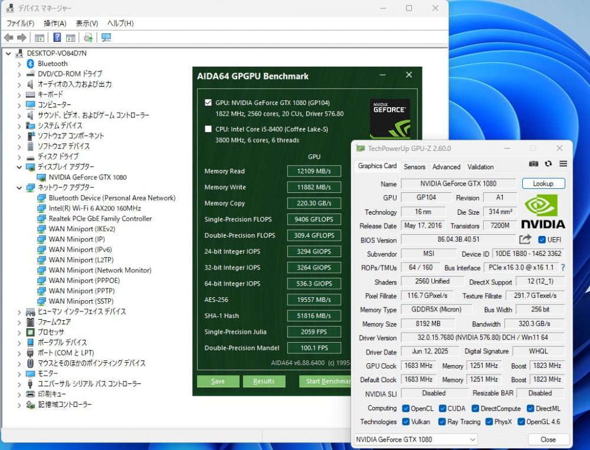
Task: Click the Lookup button in GPU-Z
Action: pyautogui.click(x=543, y=183)
